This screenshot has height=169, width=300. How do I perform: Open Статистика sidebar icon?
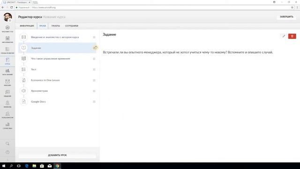[7, 126]
